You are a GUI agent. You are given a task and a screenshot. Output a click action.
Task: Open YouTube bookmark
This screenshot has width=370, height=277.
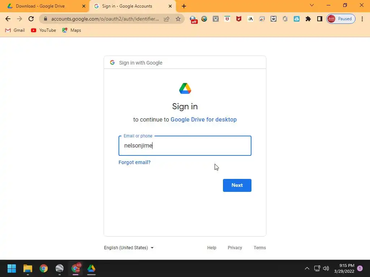point(43,30)
